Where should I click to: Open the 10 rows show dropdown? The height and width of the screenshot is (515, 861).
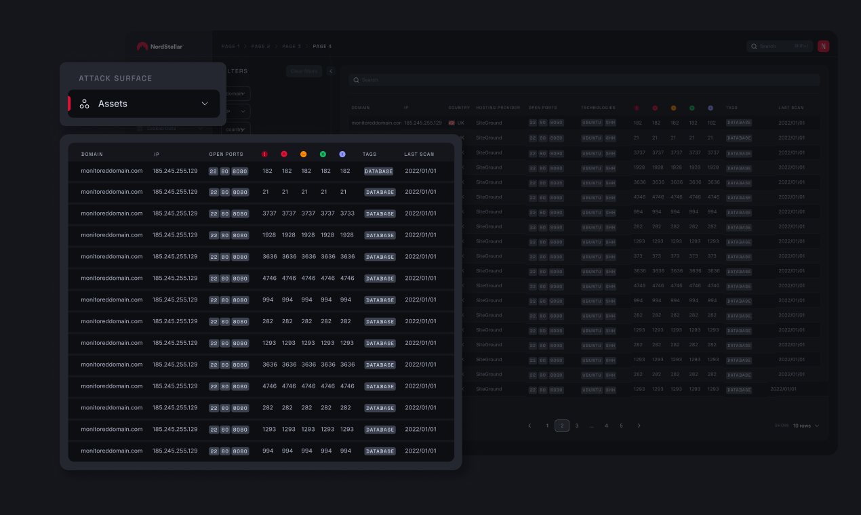point(806,426)
